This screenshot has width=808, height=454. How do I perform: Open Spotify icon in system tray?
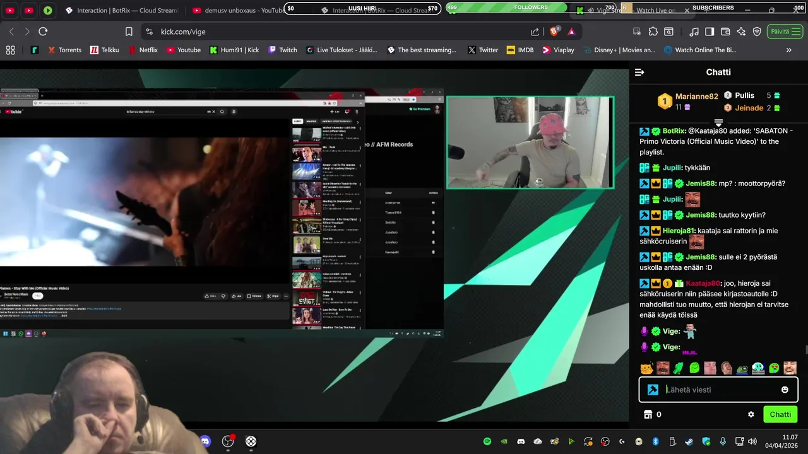point(487,441)
